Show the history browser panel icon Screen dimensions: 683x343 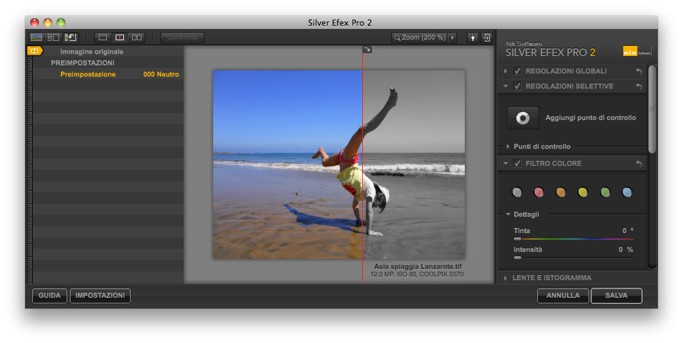point(70,38)
